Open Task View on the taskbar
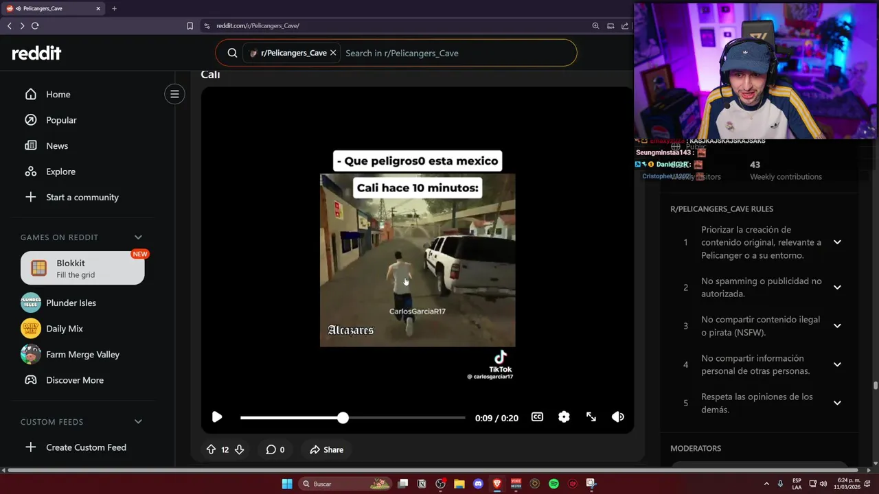Image resolution: width=879 pixels, height=494 pixels. click(403, 484)
